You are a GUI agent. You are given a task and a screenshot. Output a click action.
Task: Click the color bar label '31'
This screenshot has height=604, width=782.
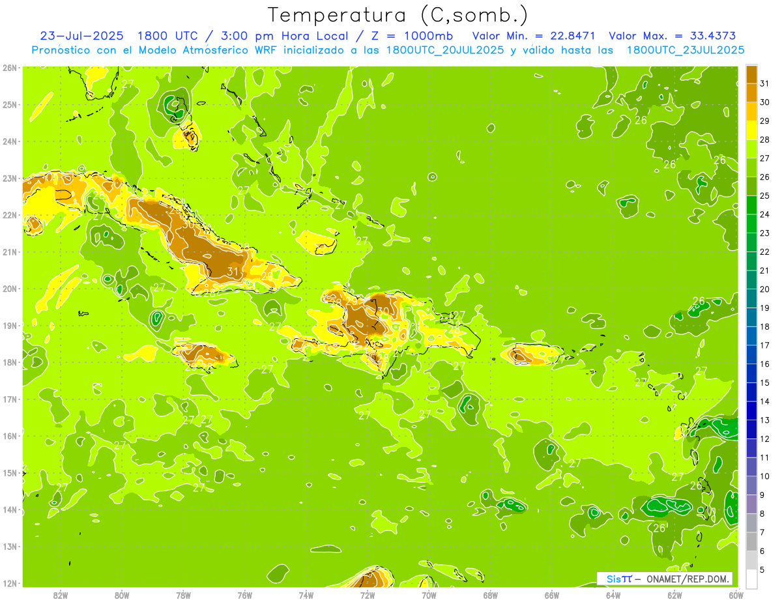[765, 83]
